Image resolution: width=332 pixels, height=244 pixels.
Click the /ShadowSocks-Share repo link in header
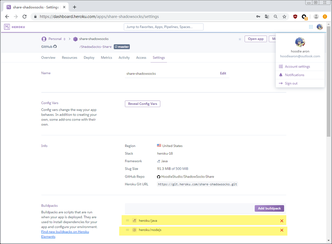coord(96,47)
